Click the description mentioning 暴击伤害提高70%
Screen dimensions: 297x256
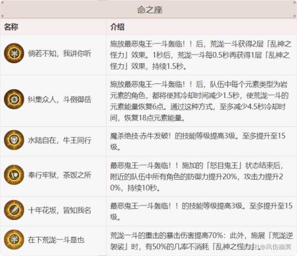click(x=201, y=241)
